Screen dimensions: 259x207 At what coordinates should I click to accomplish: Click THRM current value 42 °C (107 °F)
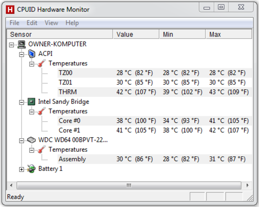click(136, 92)
